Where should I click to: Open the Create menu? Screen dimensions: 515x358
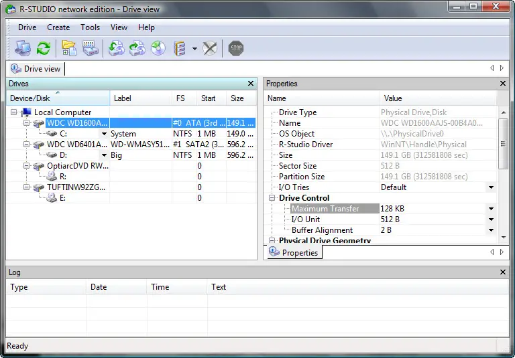point(58,27)
